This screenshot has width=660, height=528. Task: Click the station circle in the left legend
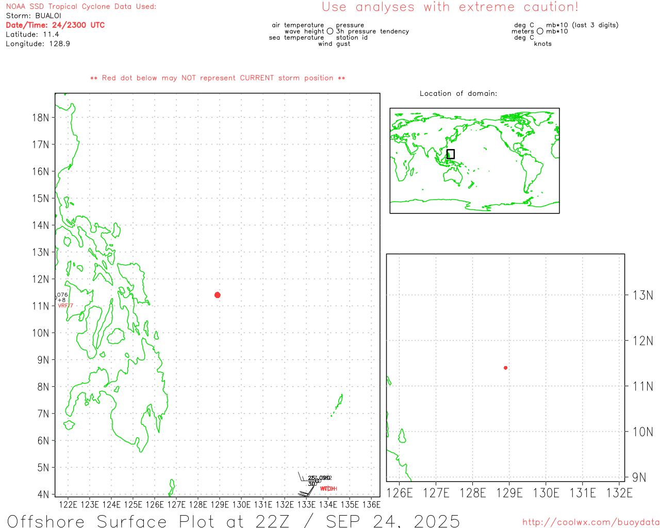tap(330, 31)
